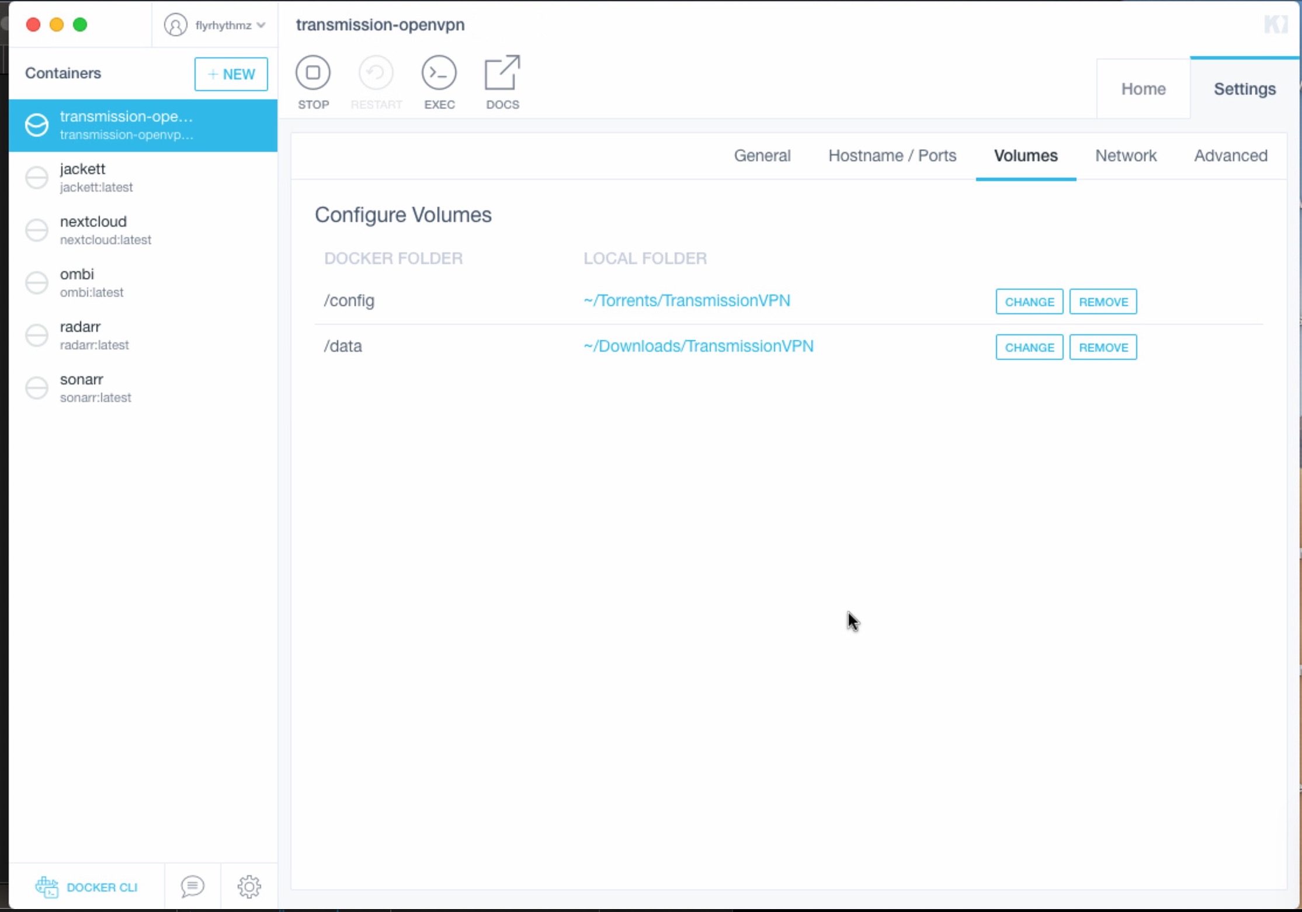The image size is (1302, 912).
Task: Create a container with the NEW button
Action: pyautogui.click(x=231, y=74)
